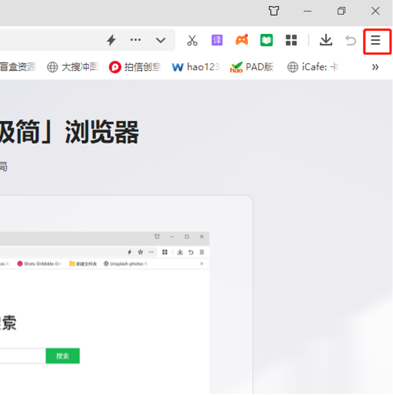Viewport: 393px width, 395px height.
Task: Open the purple translate extension
Action: coord(217,40)
